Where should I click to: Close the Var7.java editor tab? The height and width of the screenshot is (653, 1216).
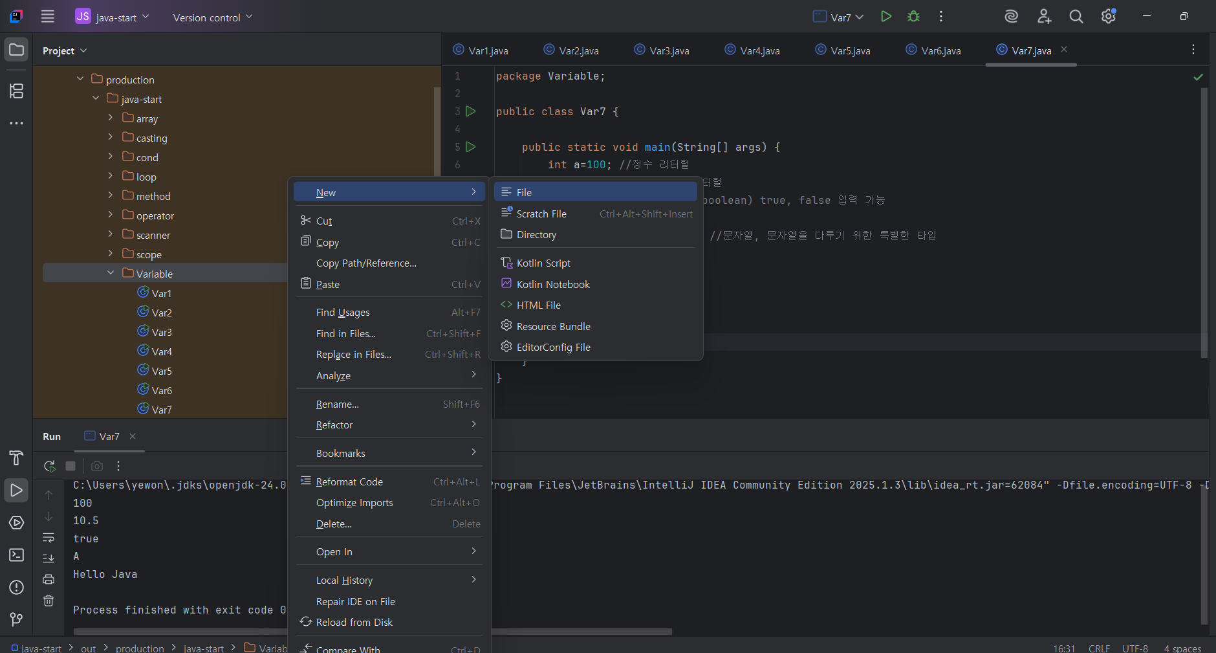[1064, 50]
